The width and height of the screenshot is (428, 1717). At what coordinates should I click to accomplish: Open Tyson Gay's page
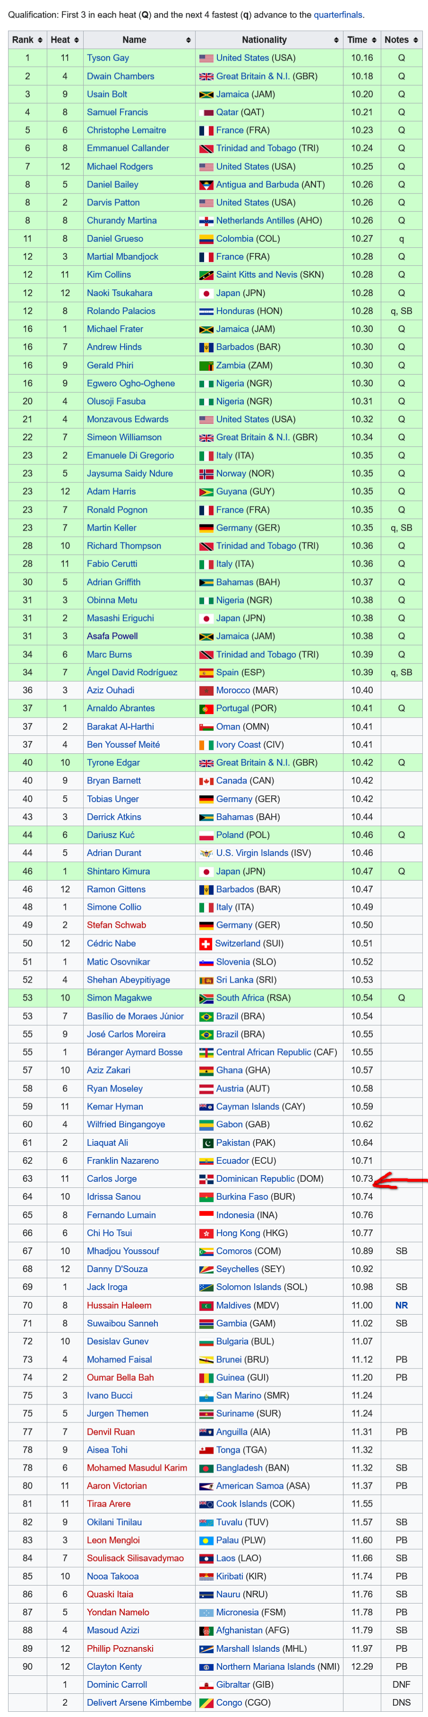coord(108,58)
